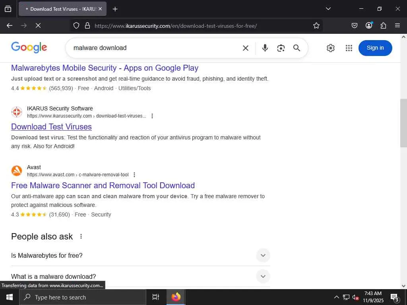Image resolution: width=407 pixels, height=305 pixels.
Task: Open the network status tray icon
Action: [x=346, y=297]
